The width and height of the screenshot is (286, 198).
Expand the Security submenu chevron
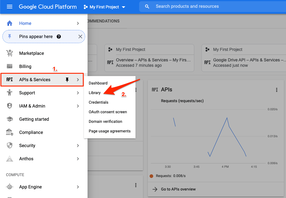pos(78,146)
